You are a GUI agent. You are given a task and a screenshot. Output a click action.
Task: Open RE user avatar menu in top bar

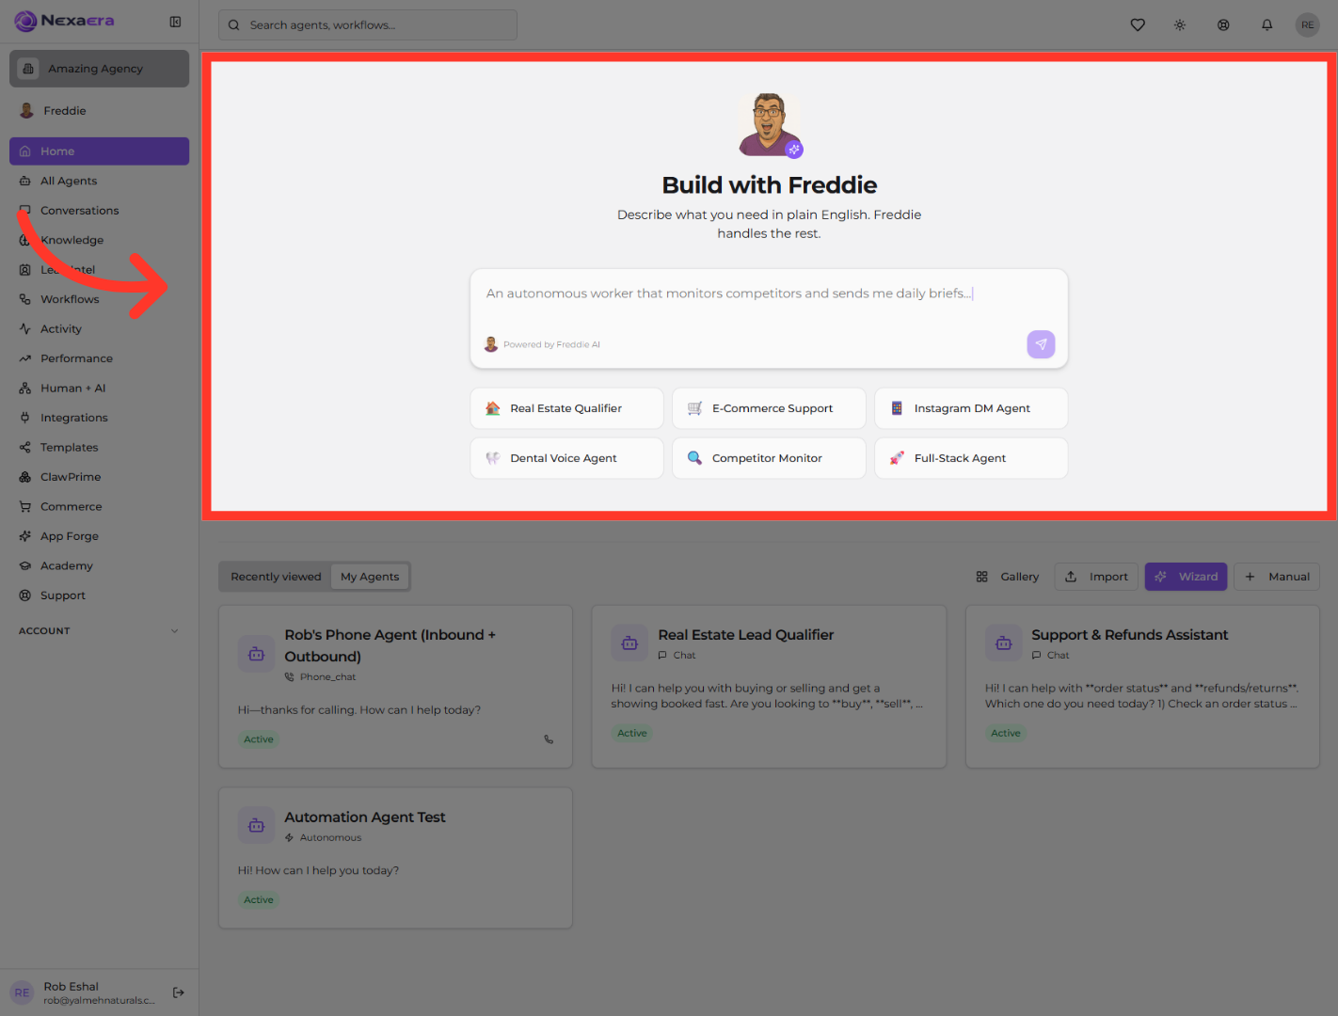tap(1308, 25)
